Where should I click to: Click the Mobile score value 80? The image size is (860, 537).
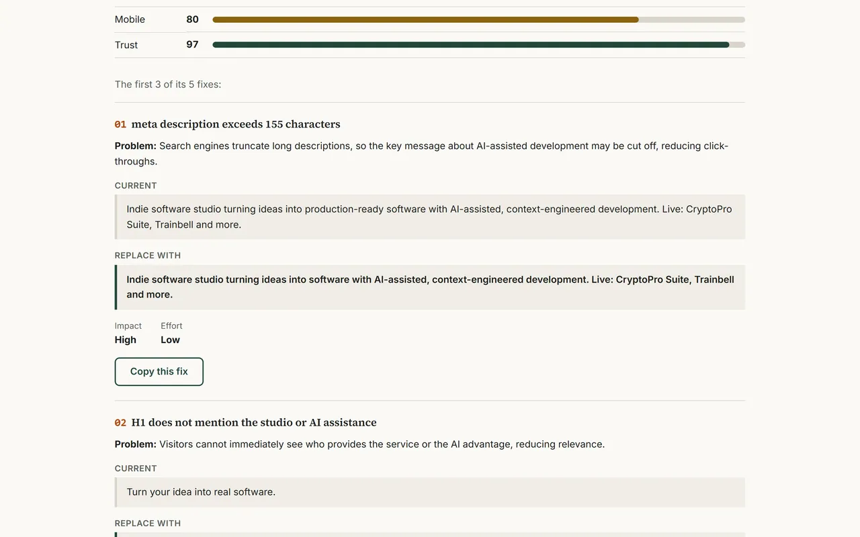[192, 19]
